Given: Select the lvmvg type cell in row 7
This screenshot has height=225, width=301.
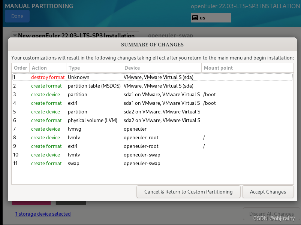Looking at the screenshot, I should 75,129.
